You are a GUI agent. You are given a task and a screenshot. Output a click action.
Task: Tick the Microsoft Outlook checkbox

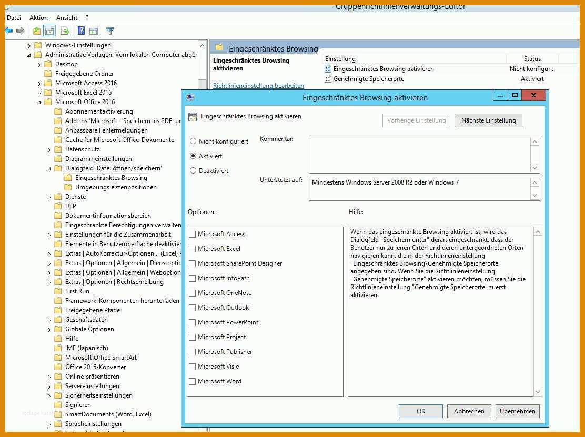click(193, 308)
